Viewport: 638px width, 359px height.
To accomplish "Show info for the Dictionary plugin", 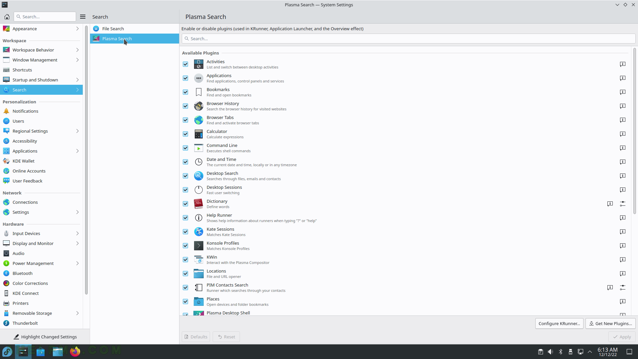I will [x=610, y=204].
